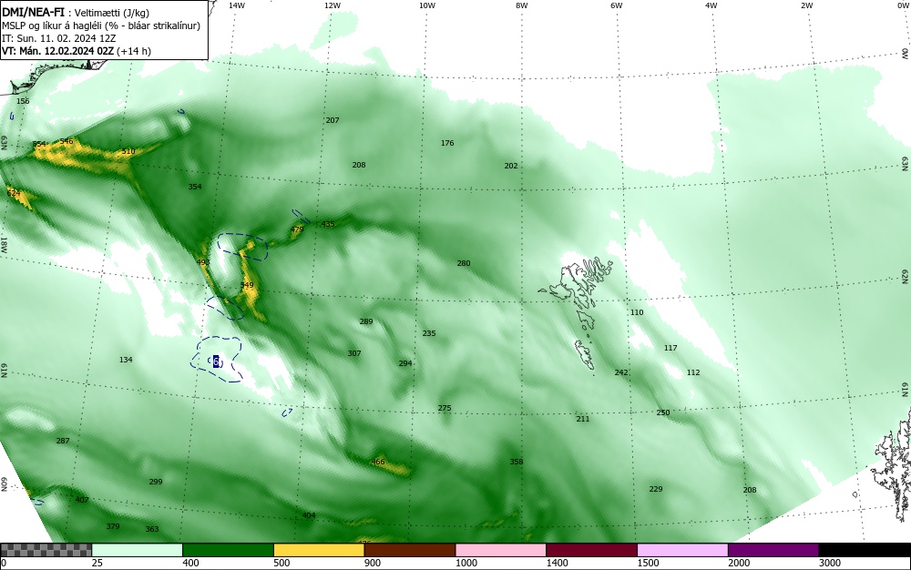Click the map value '299'
Viewport: 911px width, 570px height.
156,481
